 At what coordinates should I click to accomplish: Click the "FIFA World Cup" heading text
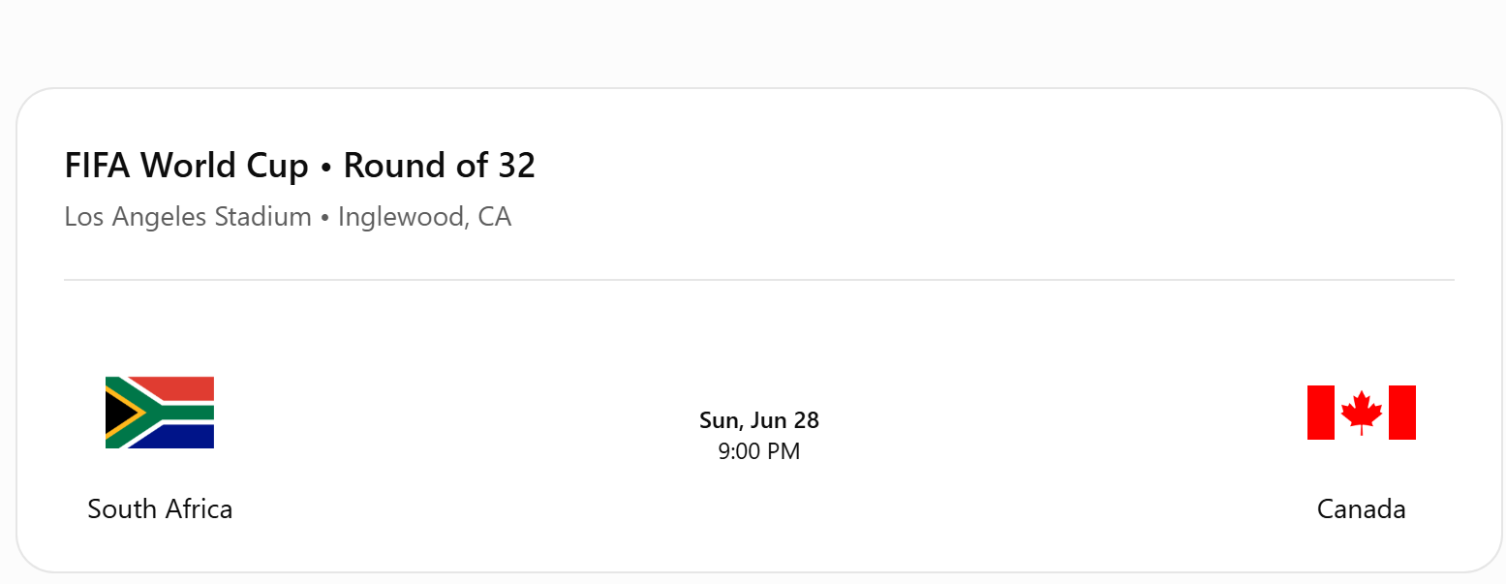click(186, 166)
